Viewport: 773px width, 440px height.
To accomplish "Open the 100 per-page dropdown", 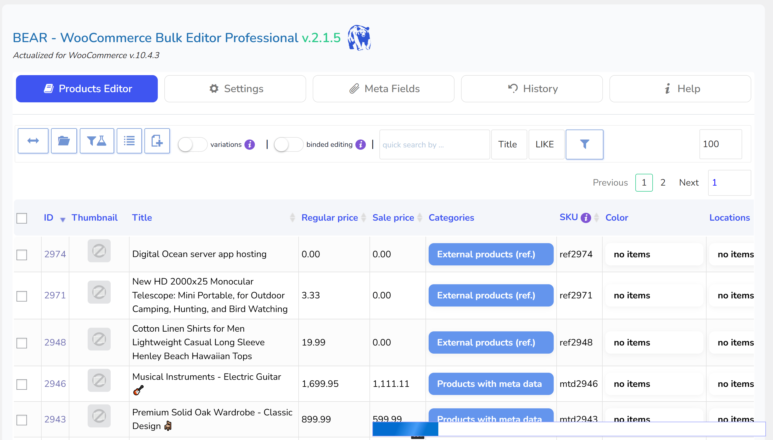I will click(720, 144).
